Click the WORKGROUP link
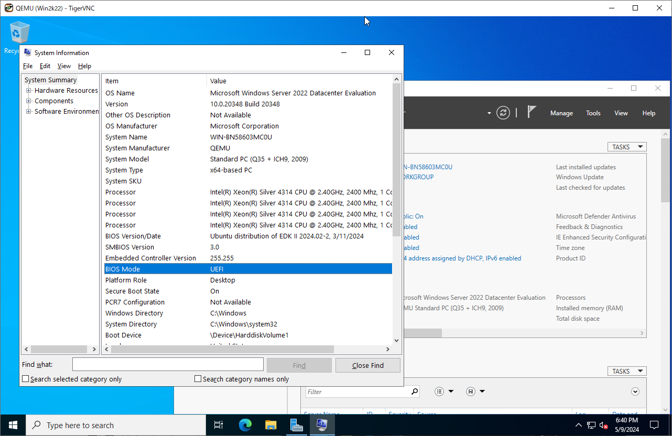This screenshot has height=436, width=672. tap(419, 177)
